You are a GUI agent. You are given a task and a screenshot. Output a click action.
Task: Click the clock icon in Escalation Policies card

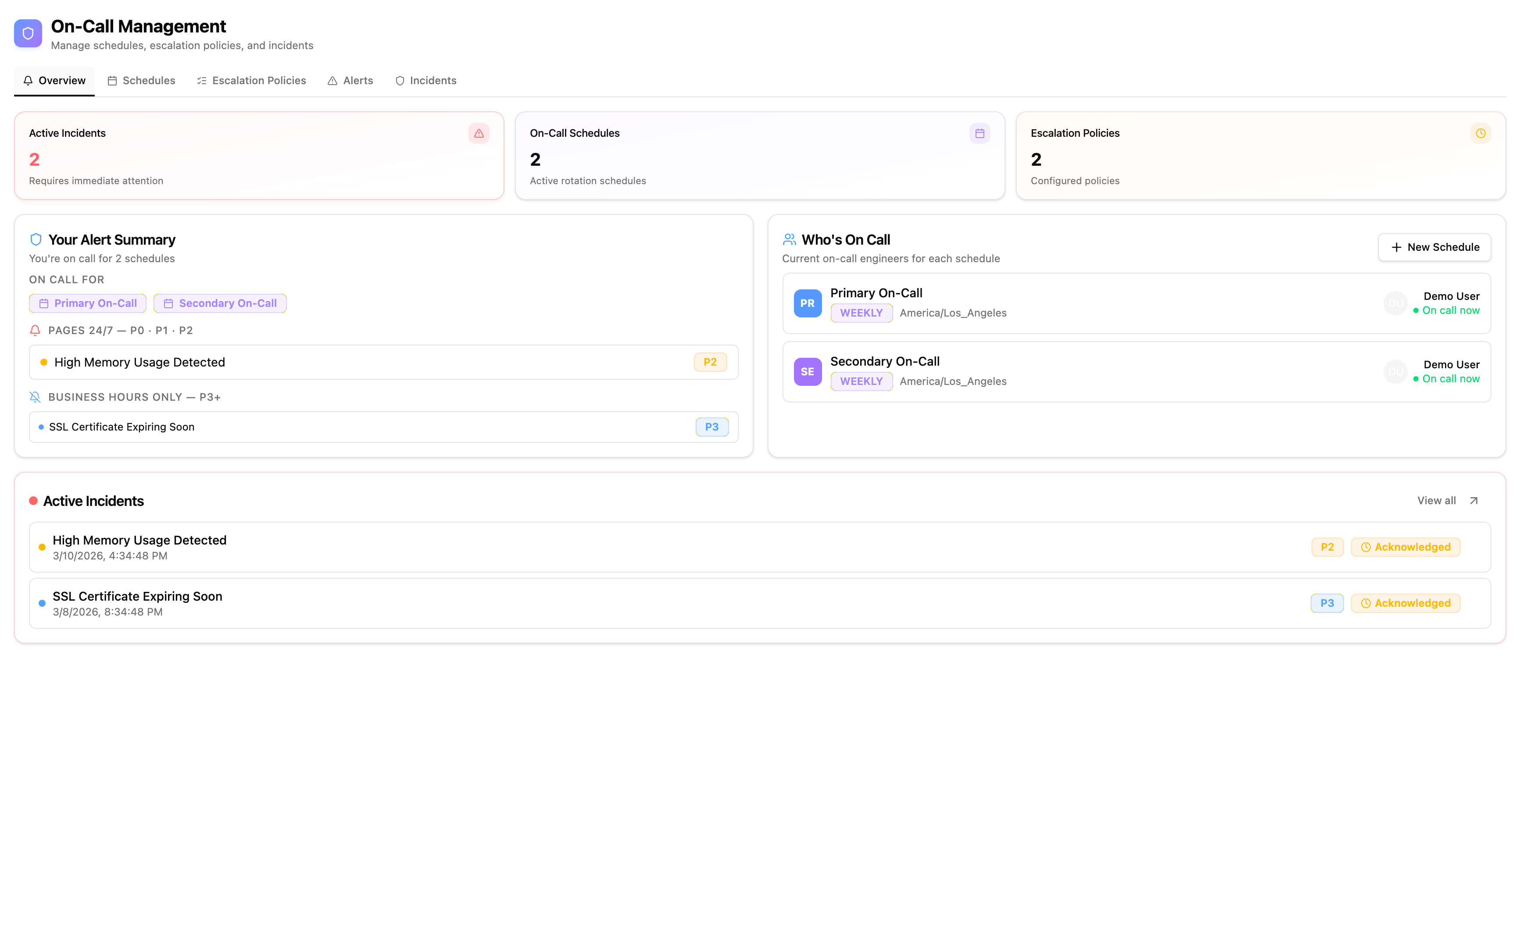click(1480, 133)
